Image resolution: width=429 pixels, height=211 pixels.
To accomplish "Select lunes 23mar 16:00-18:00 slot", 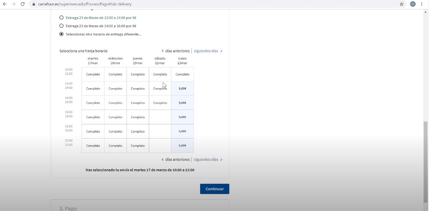I will point(182,117).
